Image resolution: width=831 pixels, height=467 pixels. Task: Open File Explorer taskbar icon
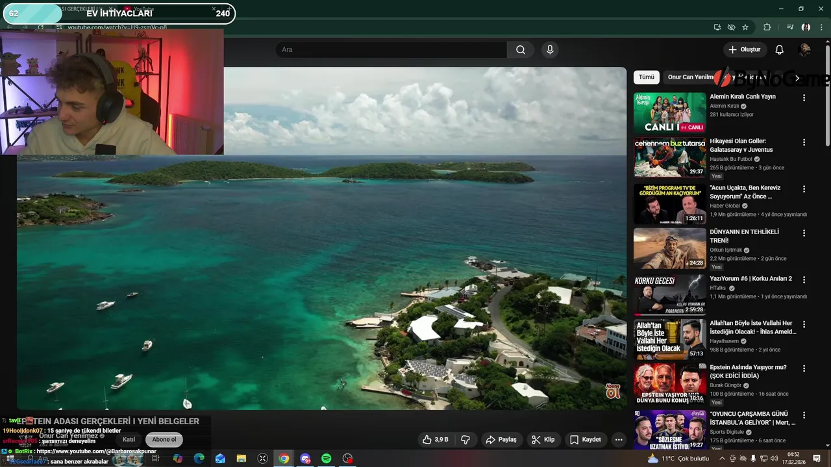click(x=242, y=459)
